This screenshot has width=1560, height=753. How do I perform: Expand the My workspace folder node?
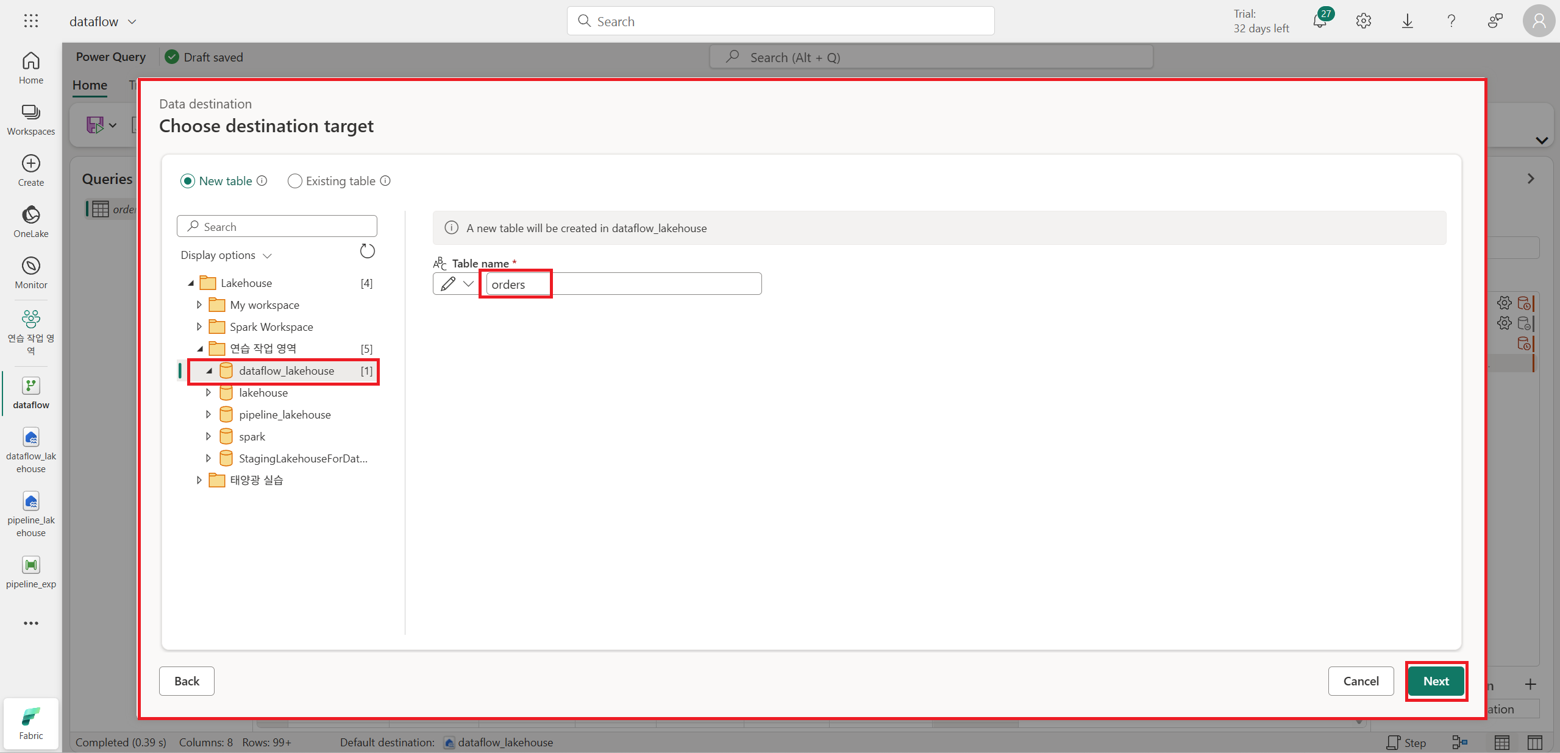point(199,305)
